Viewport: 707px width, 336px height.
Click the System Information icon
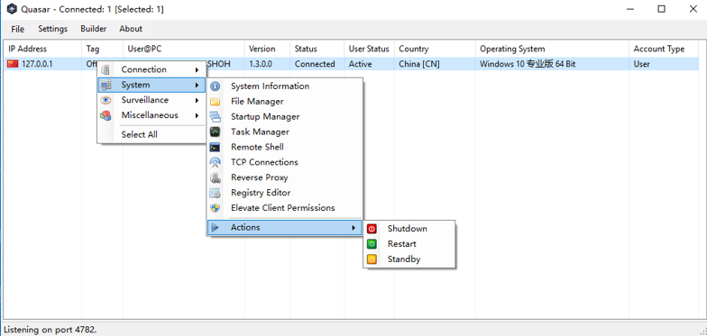coord(216,86)
